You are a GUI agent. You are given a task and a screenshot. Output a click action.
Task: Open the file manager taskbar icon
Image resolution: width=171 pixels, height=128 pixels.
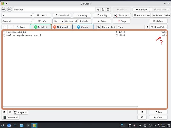tap(22, 125)
